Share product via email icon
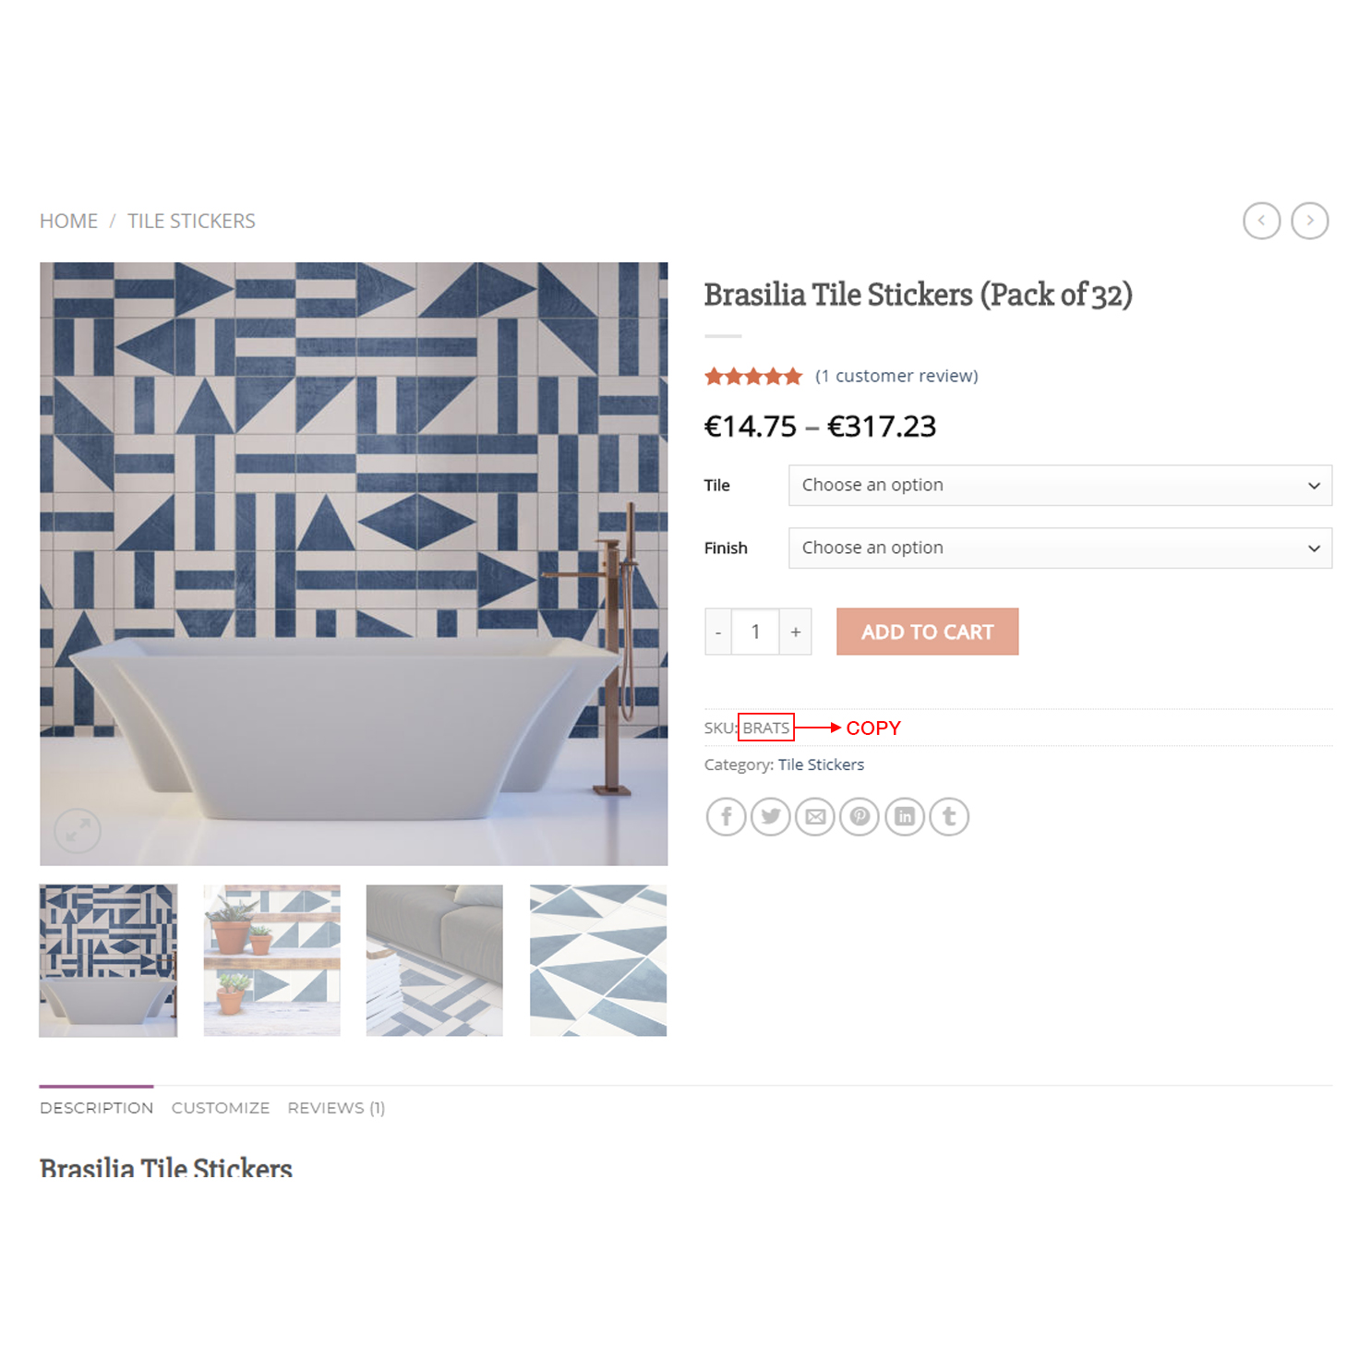The height and width of the screenshot is (1372, 1371). (815, 817)
